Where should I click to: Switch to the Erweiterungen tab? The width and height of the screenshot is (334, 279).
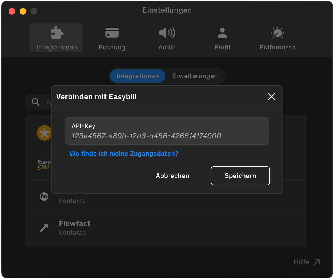[x=195, y=76]
